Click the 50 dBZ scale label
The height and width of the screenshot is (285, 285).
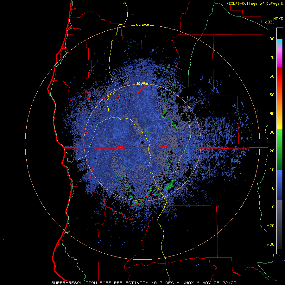point(272,95)
